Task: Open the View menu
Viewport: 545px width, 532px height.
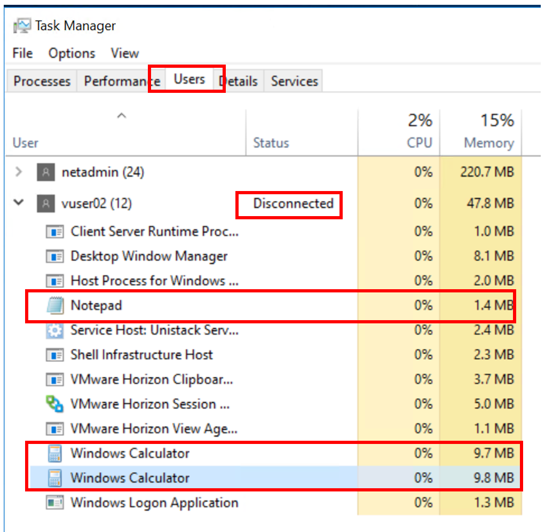Action: [125, 53]
